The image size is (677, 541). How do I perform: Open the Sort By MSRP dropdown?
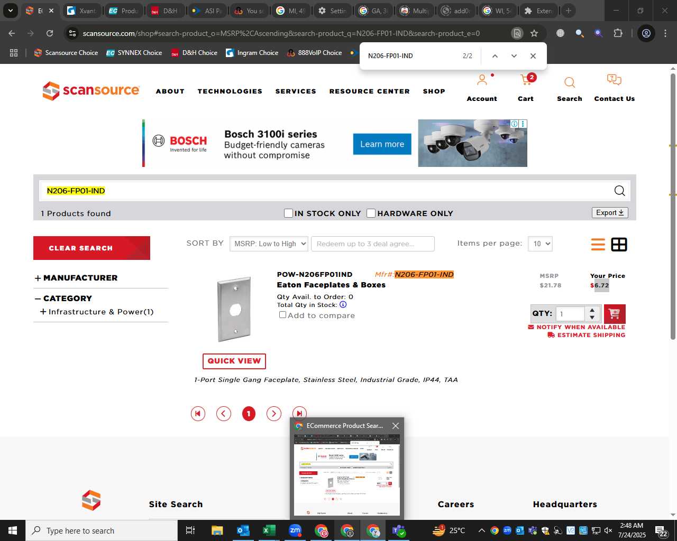pyautogui.click(x=269, y=244)
